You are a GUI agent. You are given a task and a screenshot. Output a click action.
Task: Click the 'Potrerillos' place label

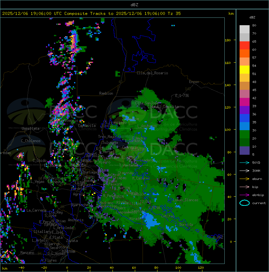[x=54, y=178]
